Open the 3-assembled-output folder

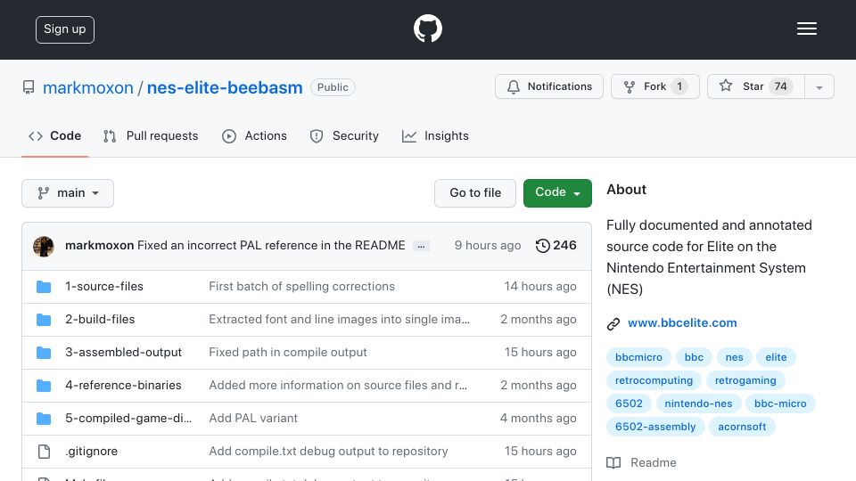(x=123, y=353)
